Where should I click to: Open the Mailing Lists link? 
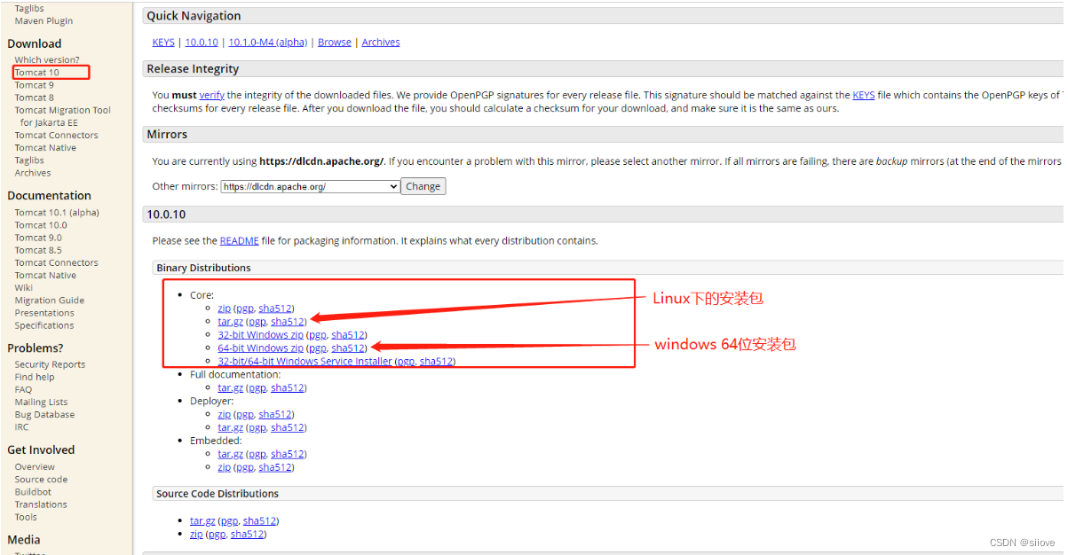coord(41,403)
